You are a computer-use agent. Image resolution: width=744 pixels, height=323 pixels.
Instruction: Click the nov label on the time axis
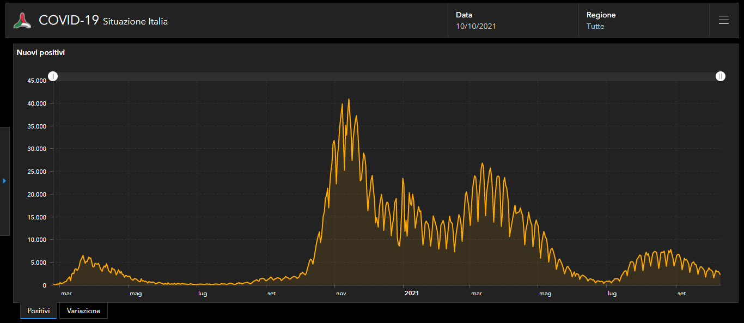(x=341, y=294)
